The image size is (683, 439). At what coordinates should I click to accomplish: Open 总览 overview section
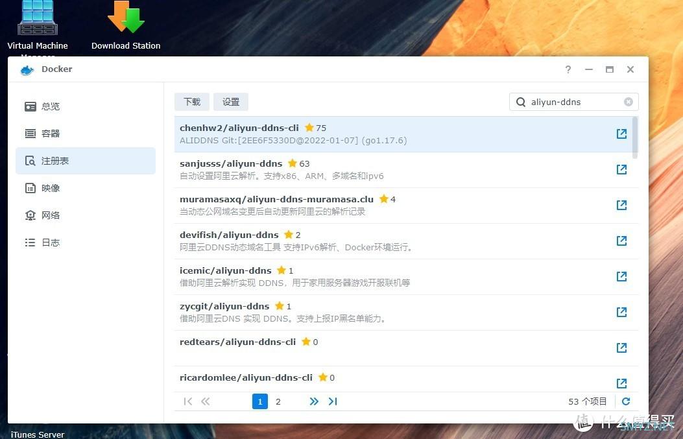pos(86,106)
